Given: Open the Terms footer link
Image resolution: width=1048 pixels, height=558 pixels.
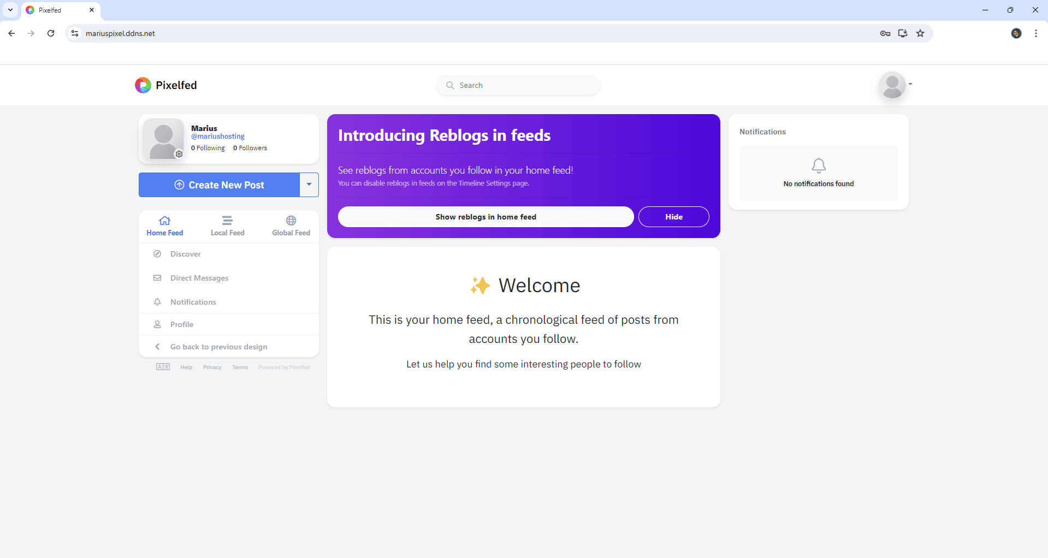Looking at the screenshot, I should tap(240, 367).
